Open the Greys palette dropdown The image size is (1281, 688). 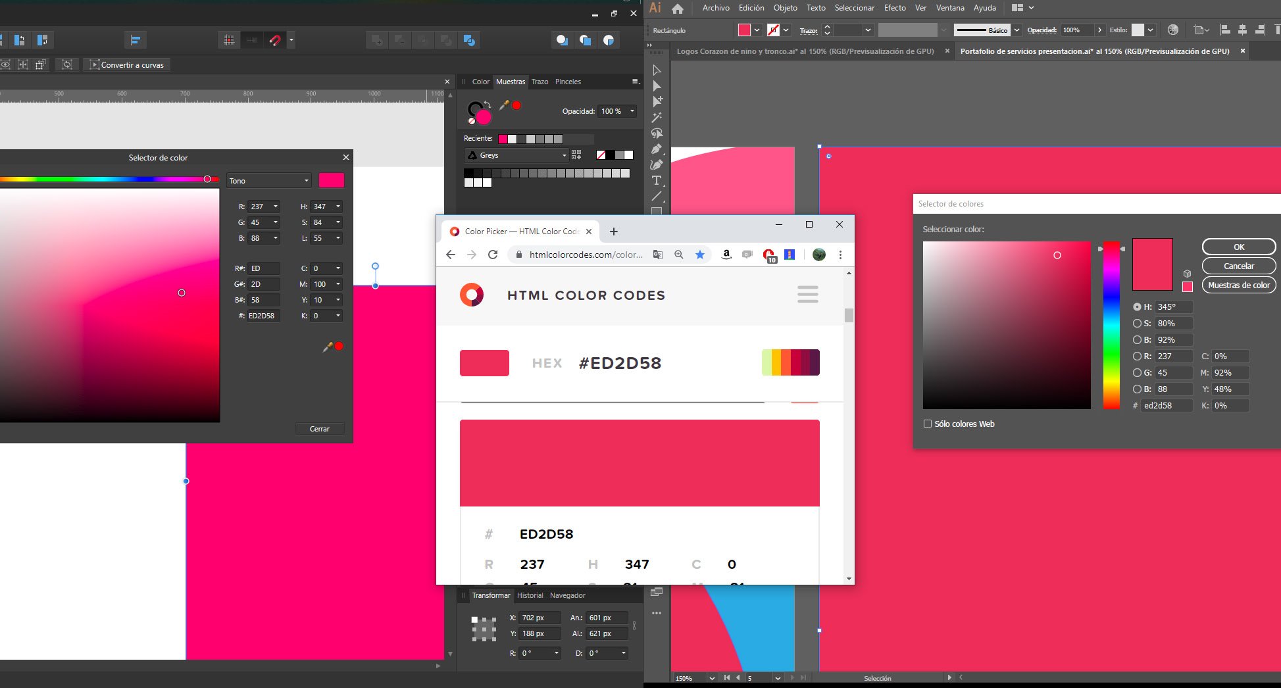coord(516,155)
